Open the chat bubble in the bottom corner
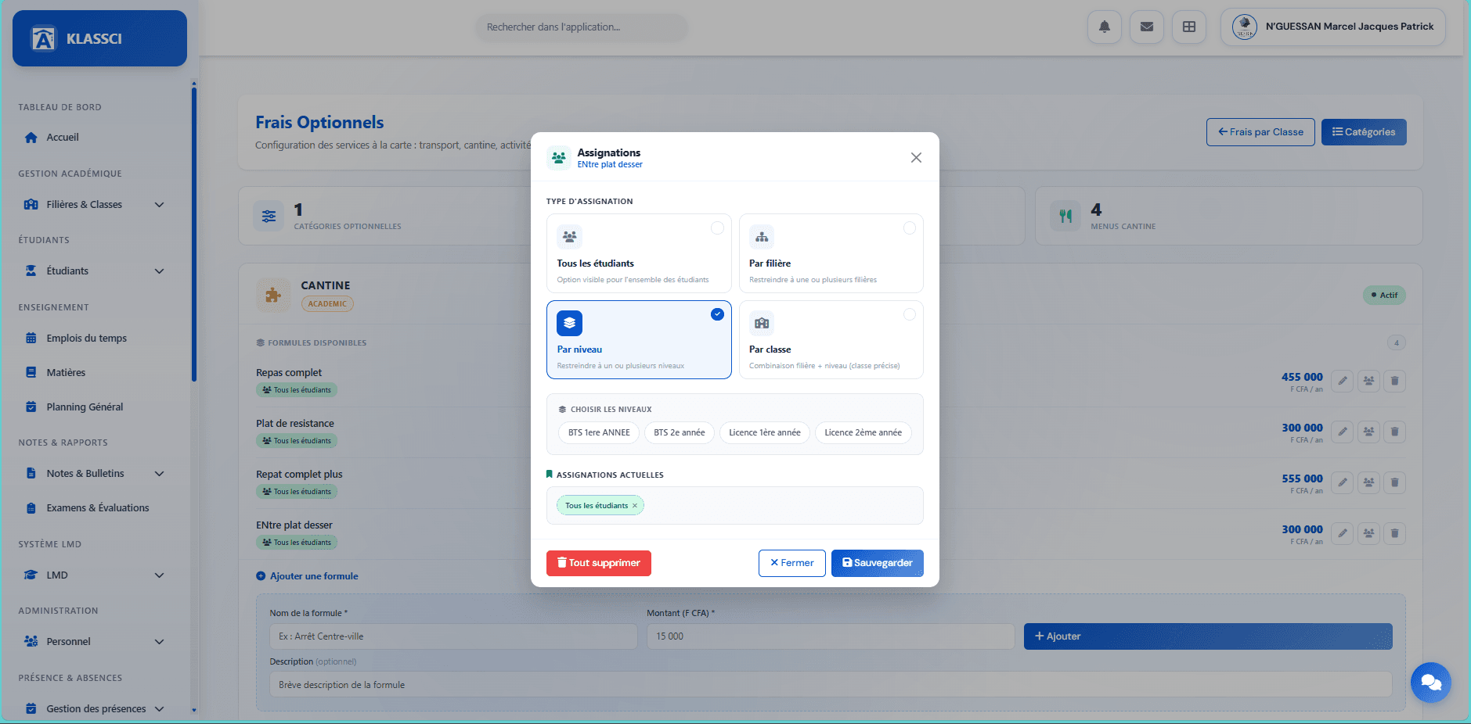The height and width of the screenshot is (724, 1471). tap(1431, 683)
